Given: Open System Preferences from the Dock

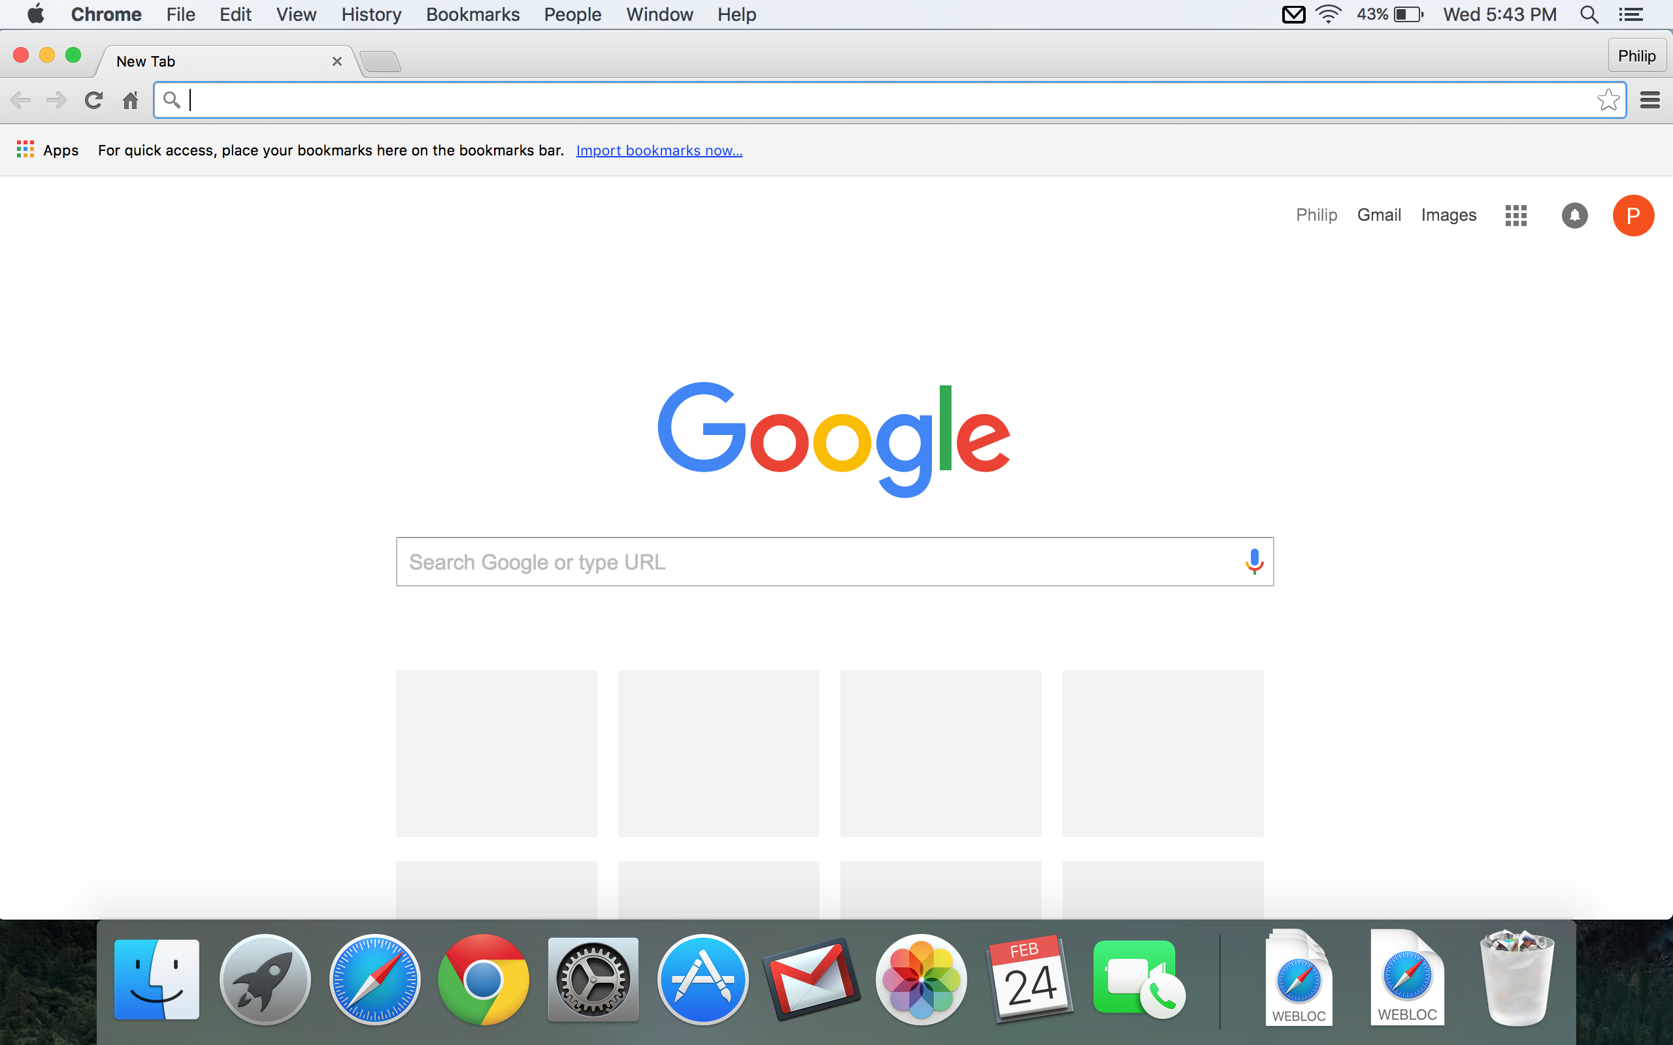Looking at the screenshot, I should pyautogui.click(x=593, y=979).
